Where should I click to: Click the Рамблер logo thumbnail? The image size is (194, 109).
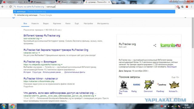coord(162,84)
